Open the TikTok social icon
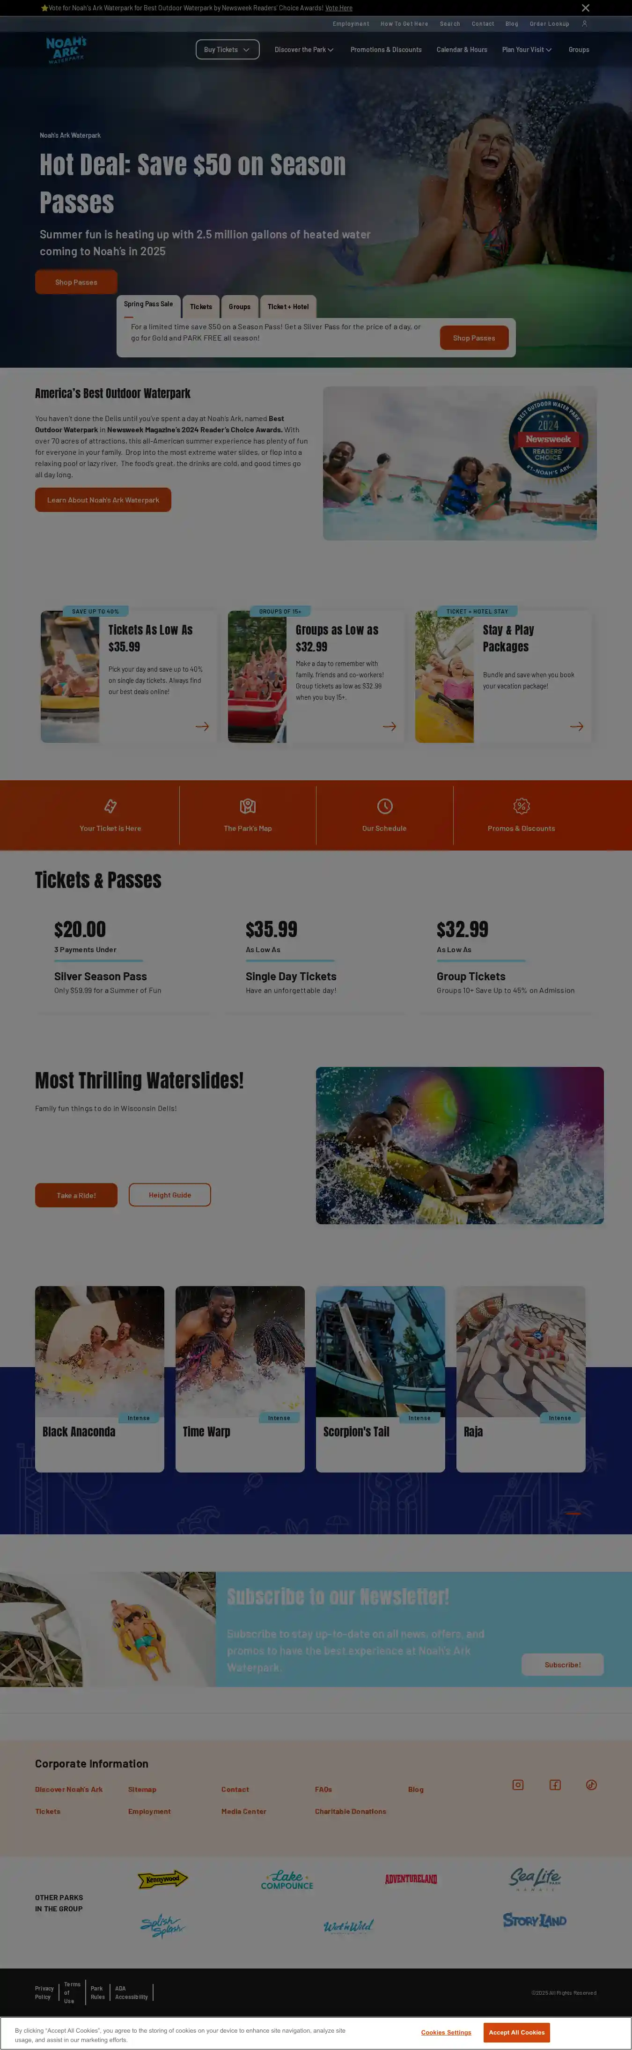 click(x=591, y=1785)
